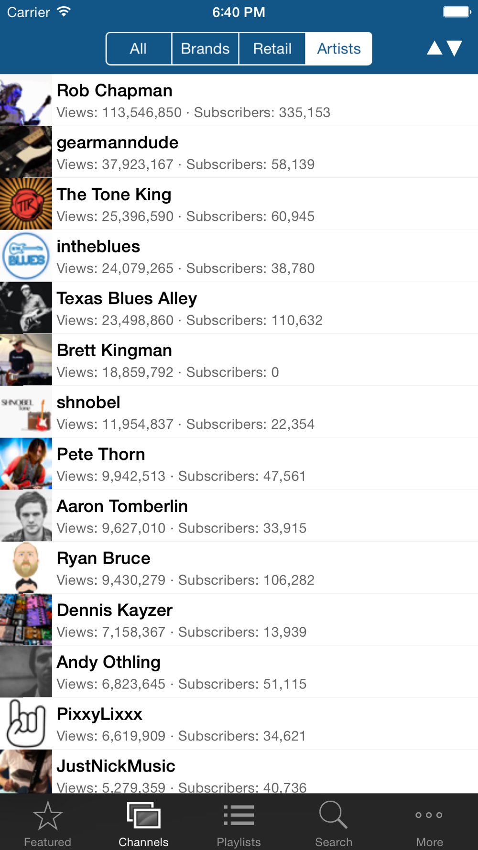Open the Featured star tab
The height and width of the screenshot is (850, 478).
pyautogui.click(x=47, y=822)
